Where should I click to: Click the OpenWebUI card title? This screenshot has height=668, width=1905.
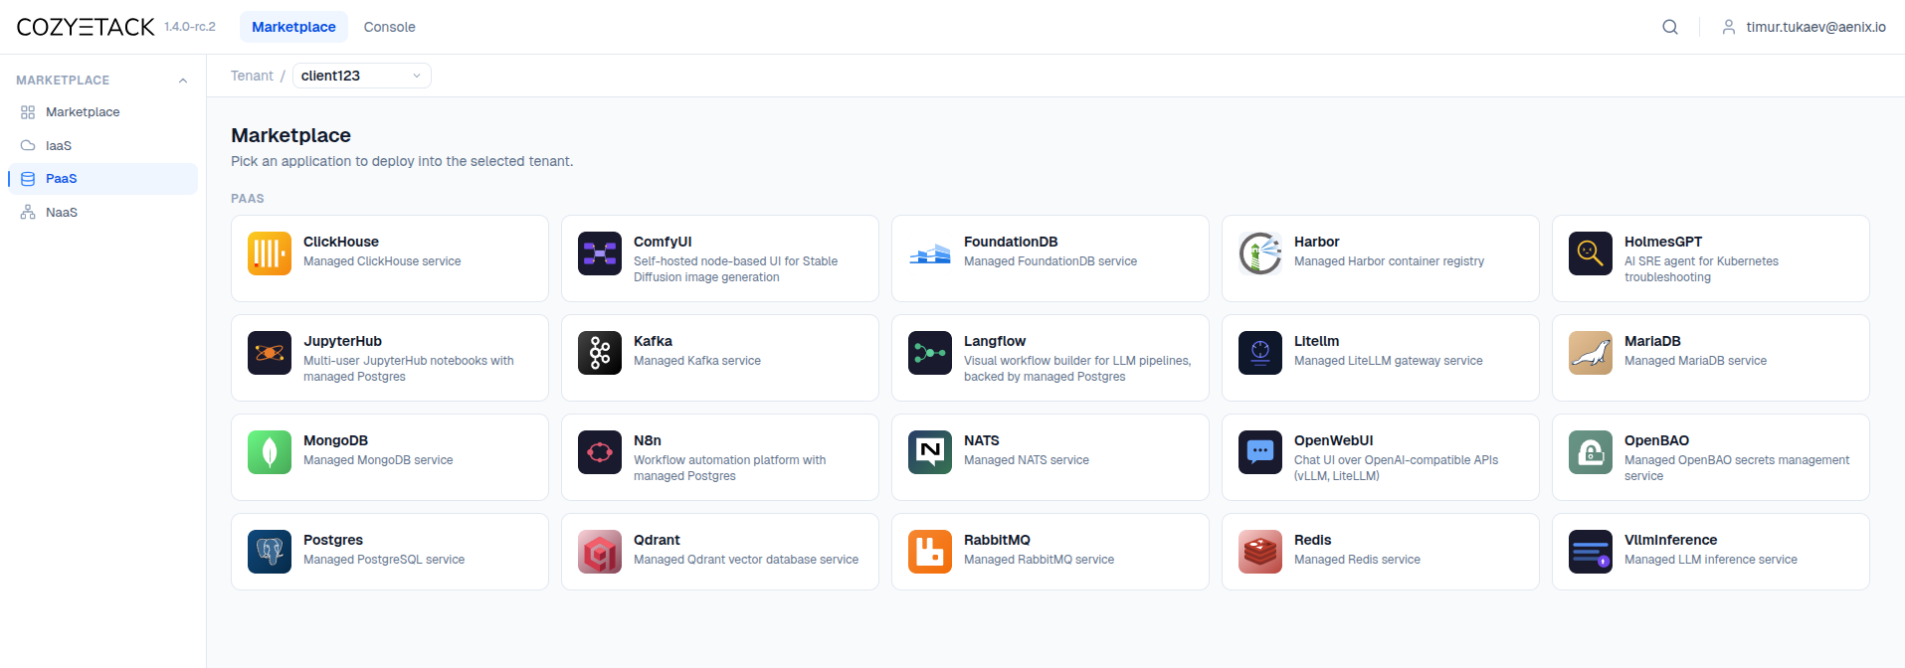1333,440
